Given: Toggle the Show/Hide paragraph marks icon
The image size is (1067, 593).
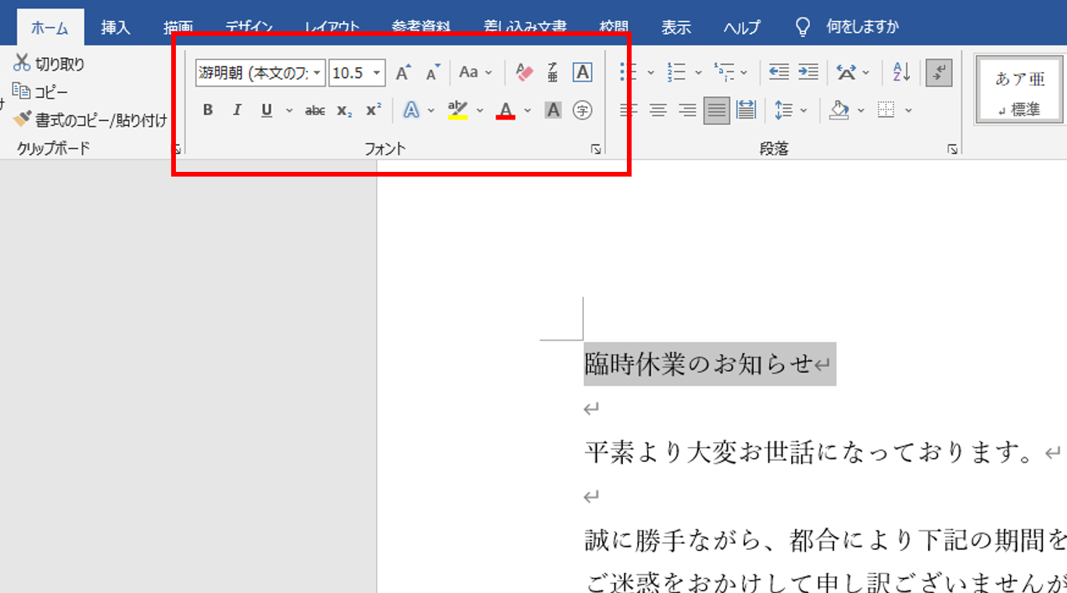Looking at the screenshot, I should click(x=938, y=72).
